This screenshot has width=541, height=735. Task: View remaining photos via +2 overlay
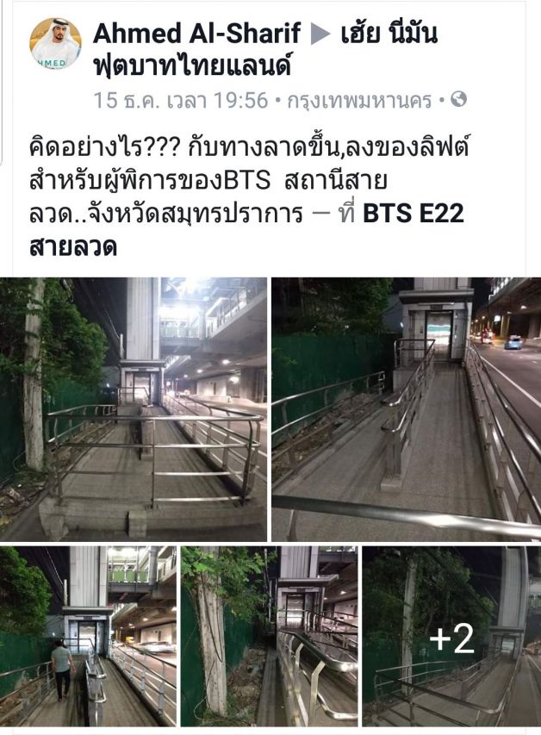[x=451, y=636]
